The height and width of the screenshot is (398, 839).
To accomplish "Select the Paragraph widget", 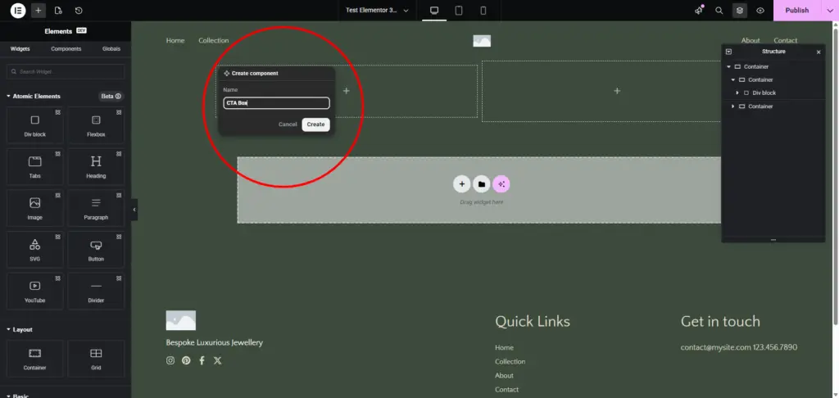I will (96, 208).
